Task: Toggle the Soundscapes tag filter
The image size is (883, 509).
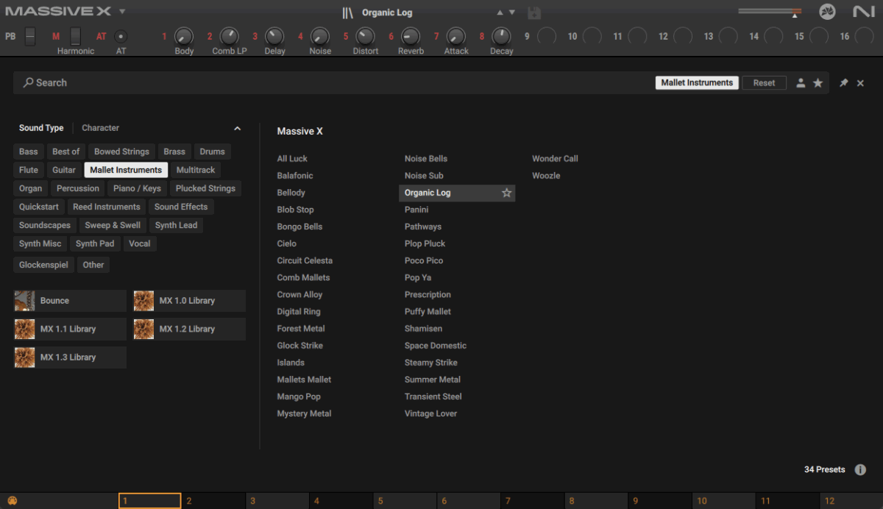Action: pyautogui.click(x=45, y=225)
